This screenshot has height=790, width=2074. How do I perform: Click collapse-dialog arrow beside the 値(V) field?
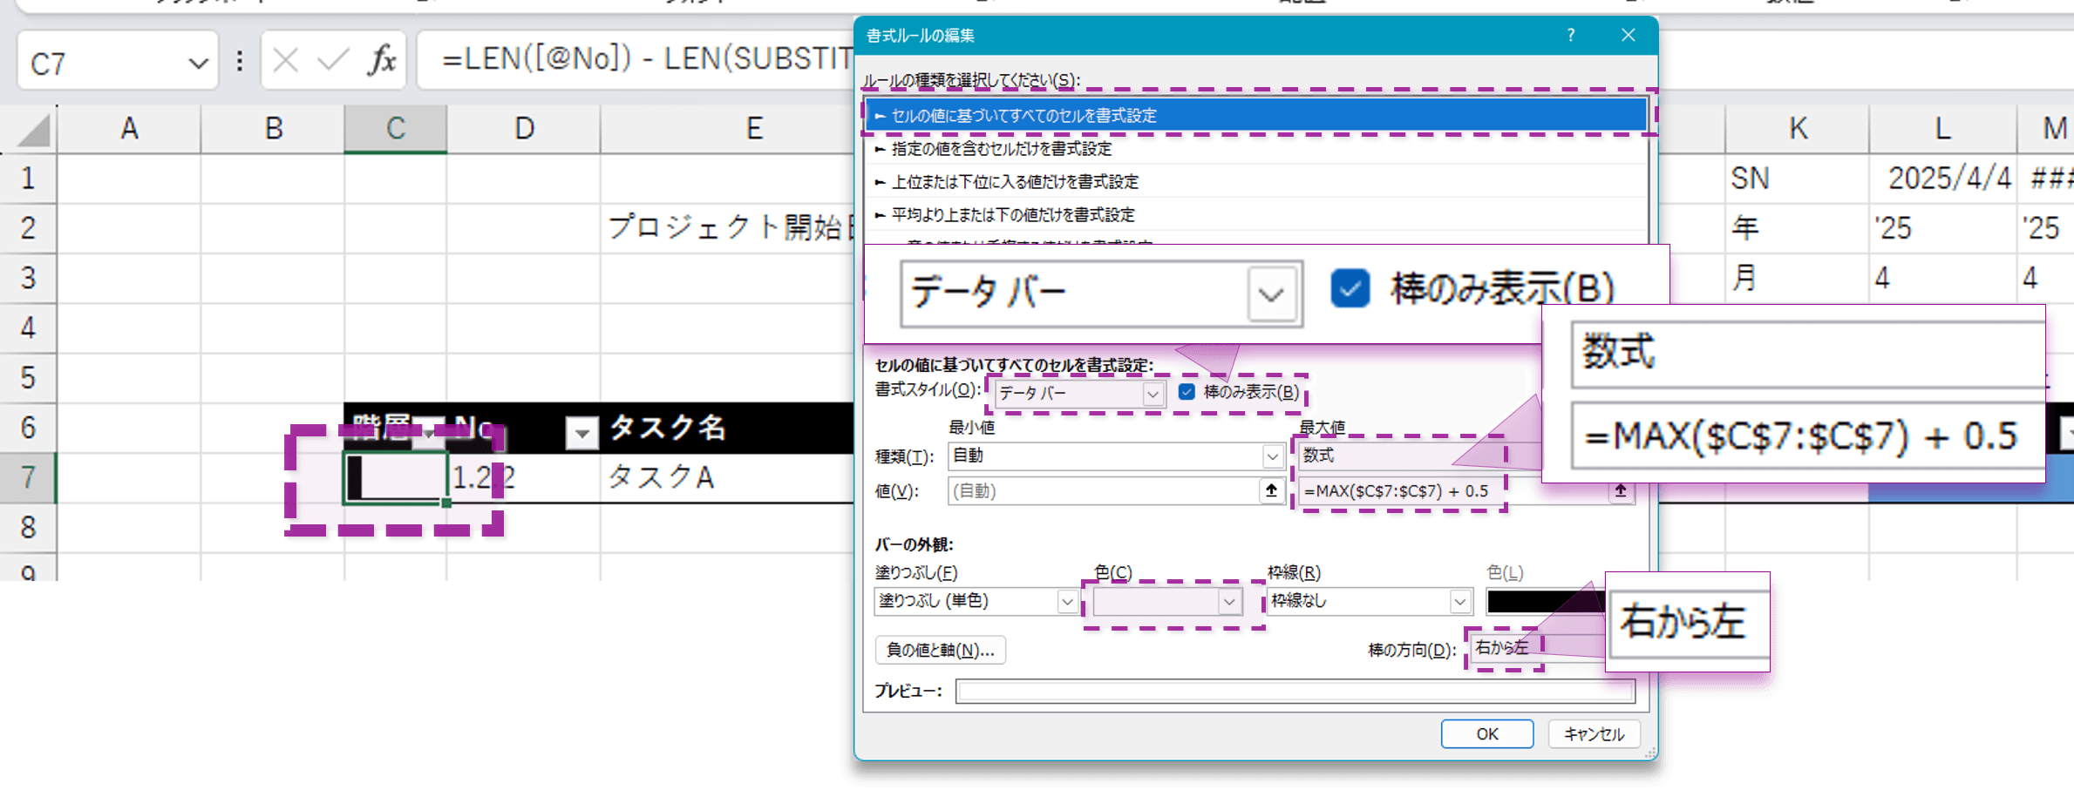pyautogui.click(x=1271, y=490)
